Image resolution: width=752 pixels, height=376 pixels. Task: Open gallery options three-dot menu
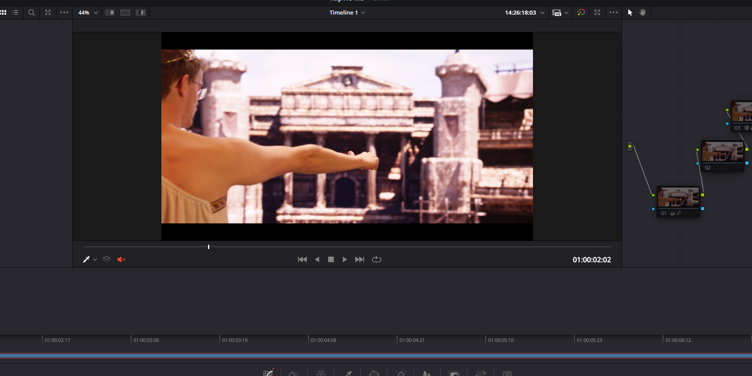pyautogui.click(x=64, y=12)
